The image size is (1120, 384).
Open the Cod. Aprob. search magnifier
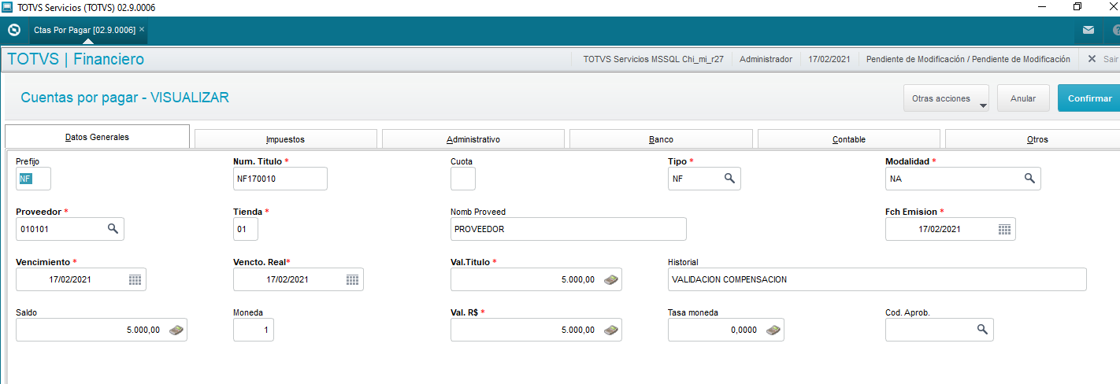tap(982, 329)
